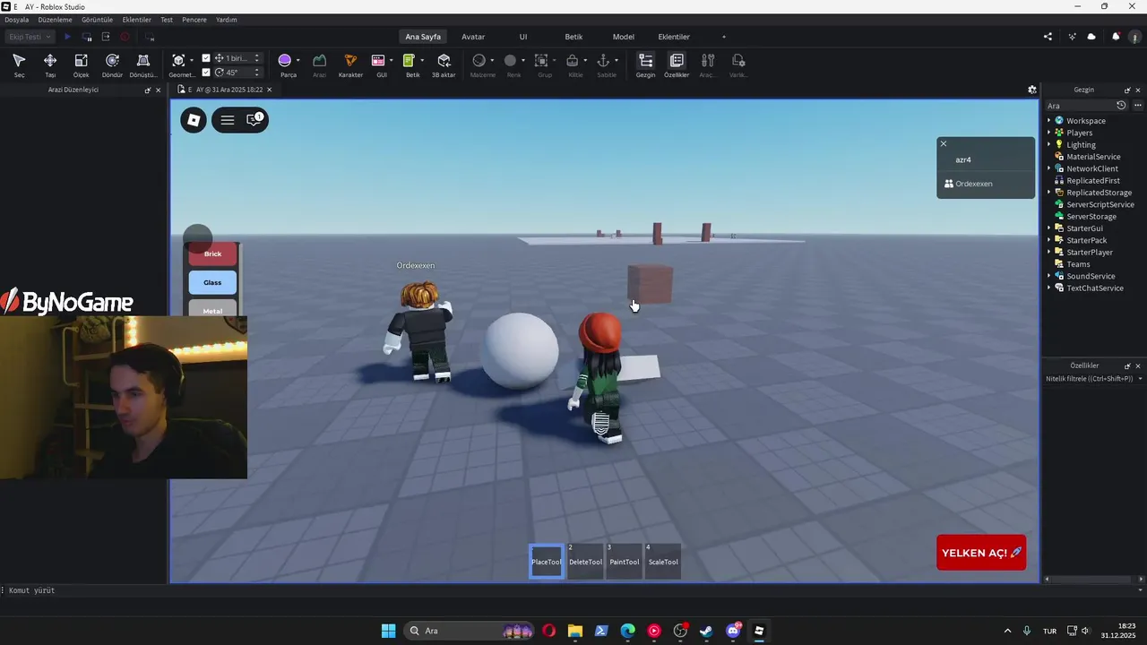
Task: Click the cloud save icon
Action: click(1091, 37)
